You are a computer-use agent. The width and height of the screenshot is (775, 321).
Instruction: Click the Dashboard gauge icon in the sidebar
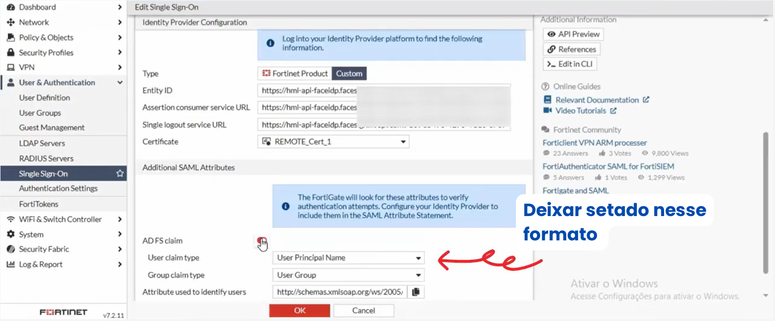click(11, 7)
